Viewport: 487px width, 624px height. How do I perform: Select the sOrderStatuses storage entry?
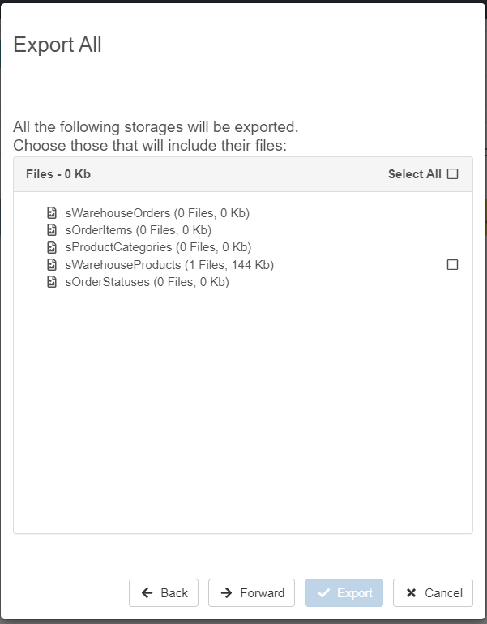tap(147, 282)
